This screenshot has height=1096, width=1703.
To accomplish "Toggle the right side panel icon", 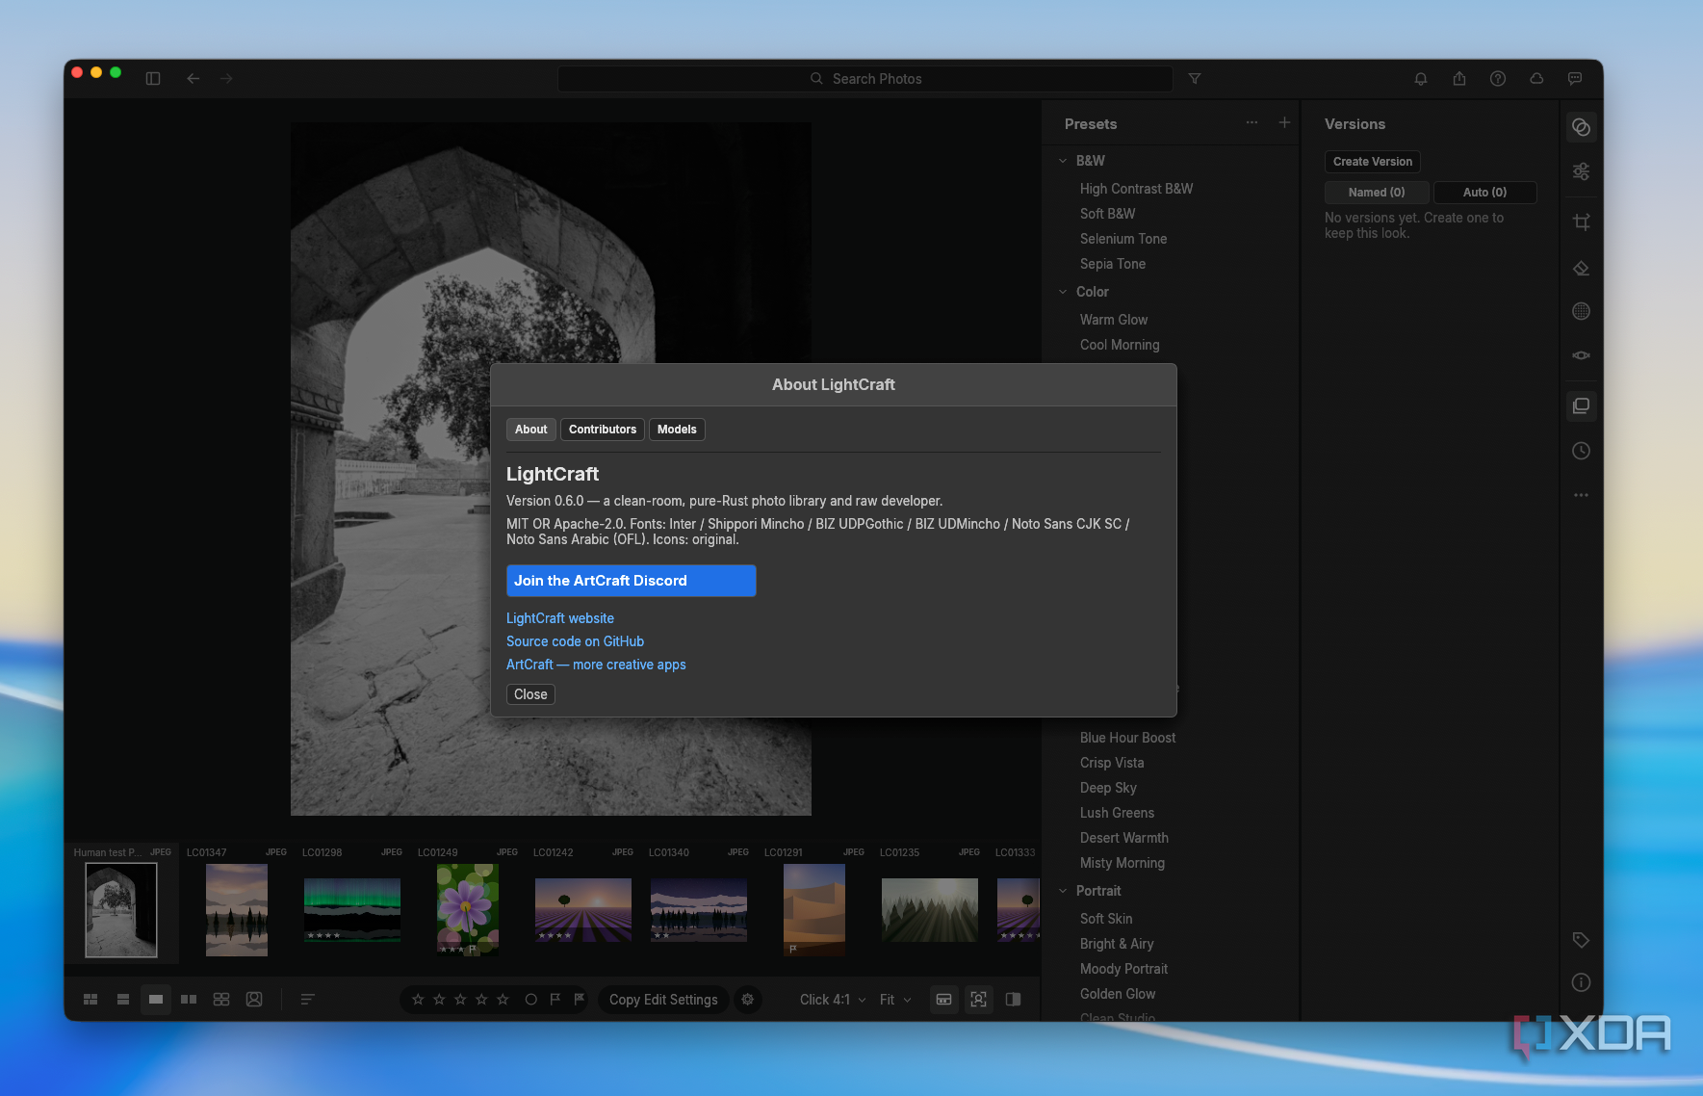I will pos(1013,1000).
